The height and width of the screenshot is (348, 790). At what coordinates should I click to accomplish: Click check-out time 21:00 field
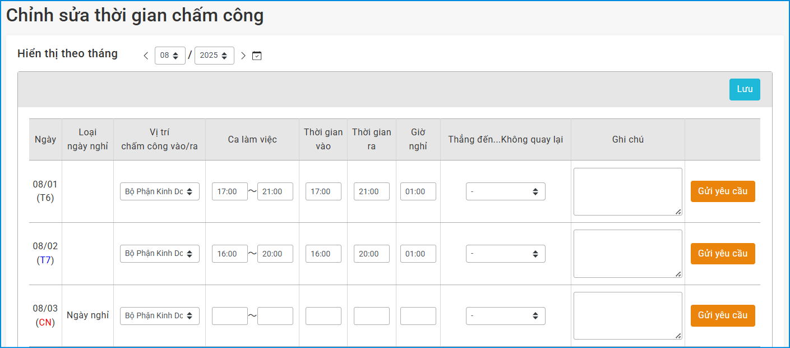coord(371,191)
